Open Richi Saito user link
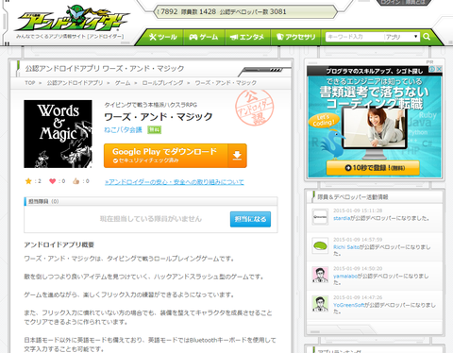The height and width of the screenshot is (353, 453). (x=346, y=247)
